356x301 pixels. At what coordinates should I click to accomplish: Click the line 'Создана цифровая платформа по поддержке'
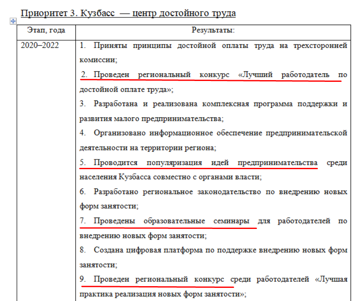(x=175, y=250)
